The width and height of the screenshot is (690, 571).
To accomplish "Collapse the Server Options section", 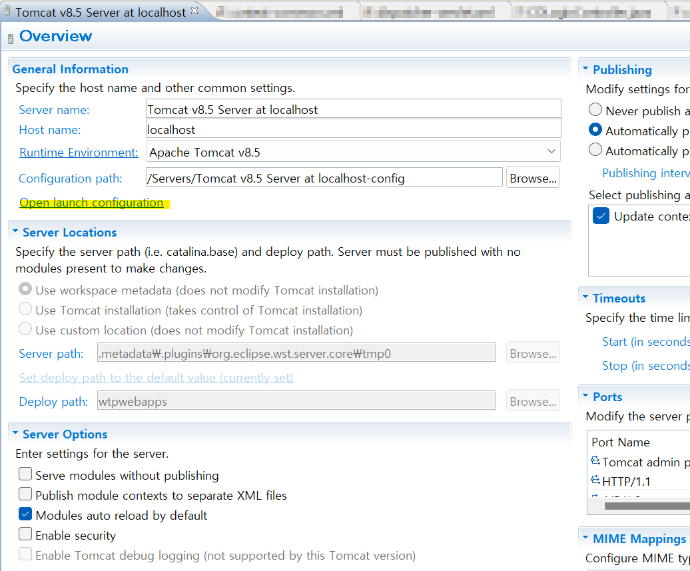I will coord(15,433).
